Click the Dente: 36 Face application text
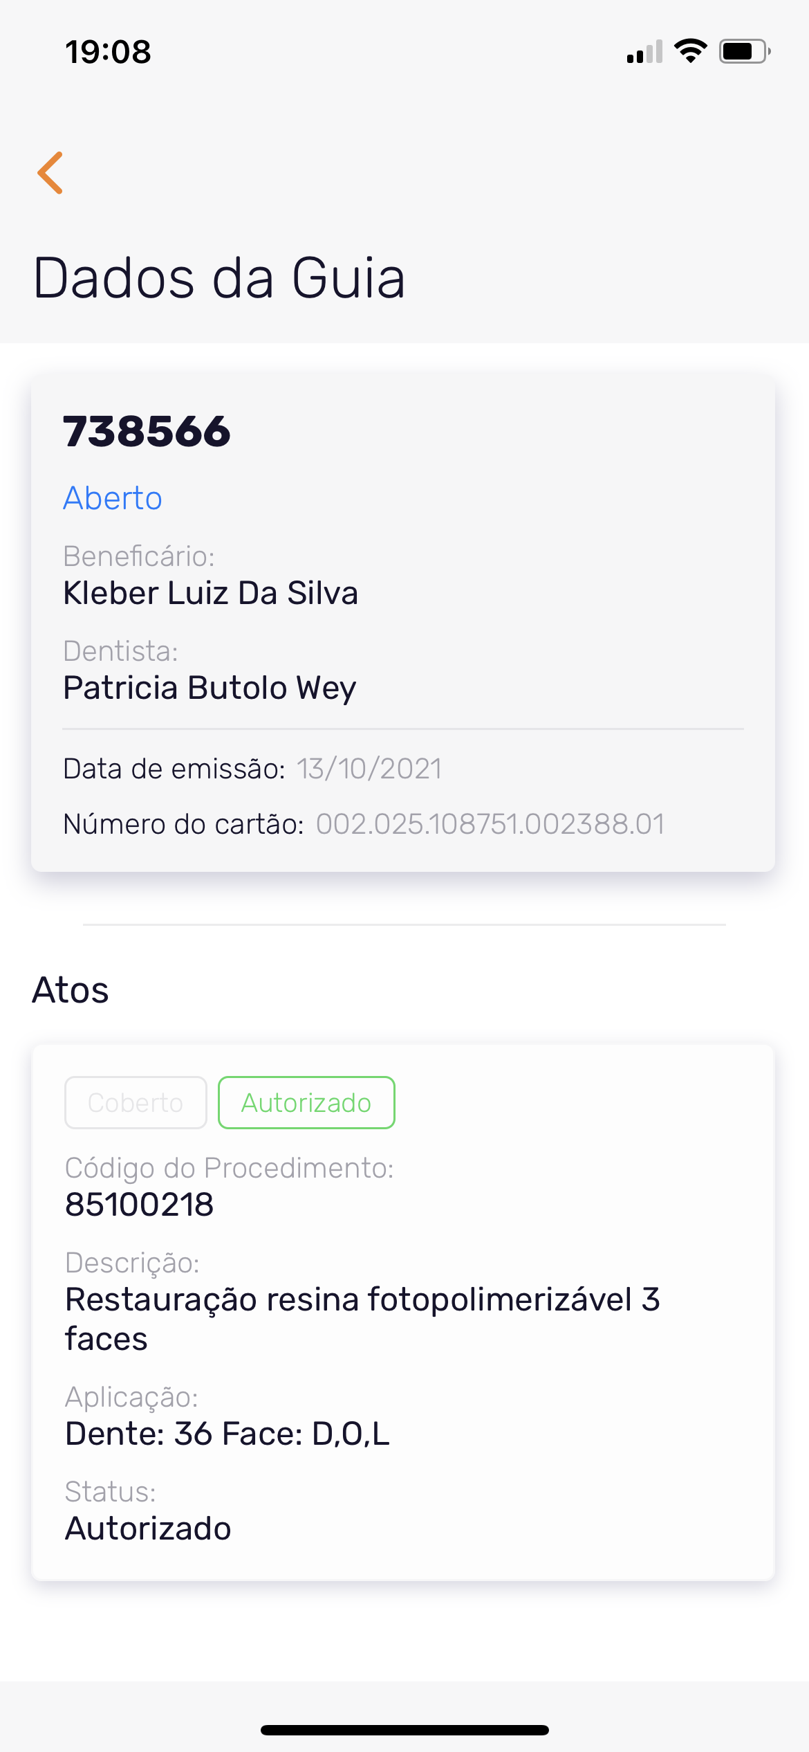Screen dimensions: 809x1752 coord(227,1434)
